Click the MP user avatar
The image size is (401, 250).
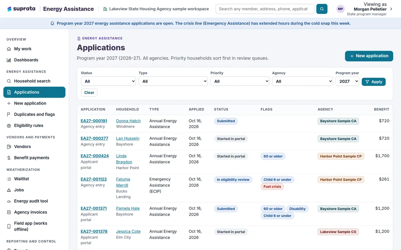[x=341, y=9]
